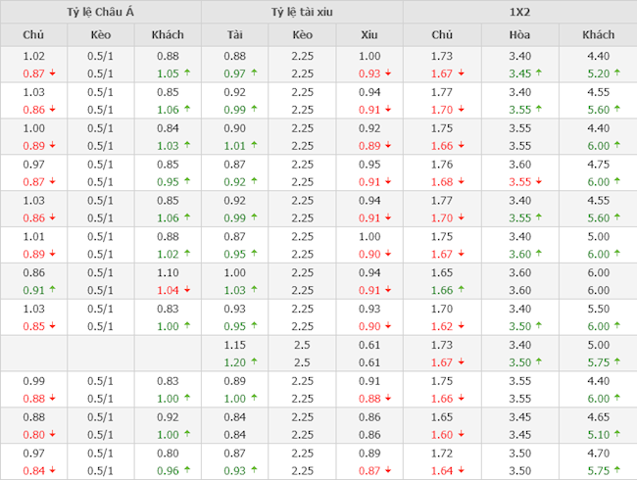Select the Tỷ lệ Châu Á header
Screen dimensions: 637x480
pos(100,12)
